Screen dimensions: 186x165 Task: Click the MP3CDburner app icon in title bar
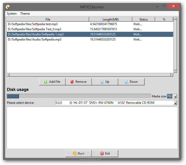point(8,7)
